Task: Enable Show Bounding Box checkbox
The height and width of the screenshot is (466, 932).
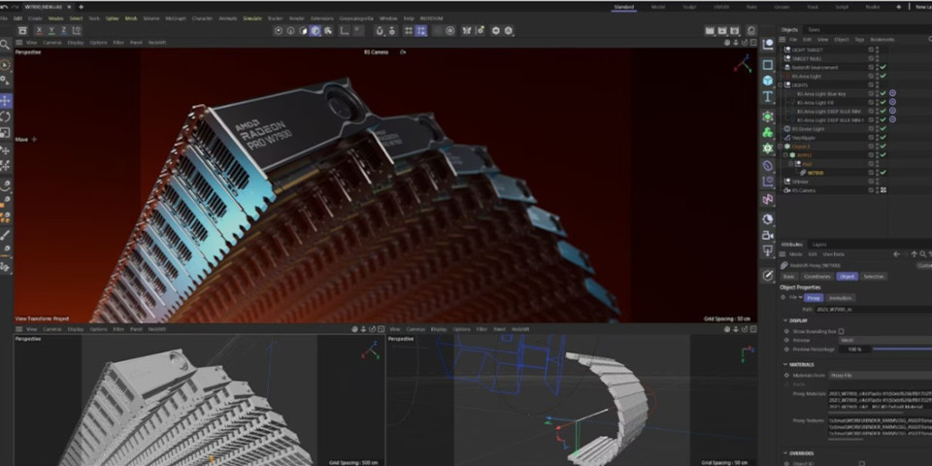Action: coord(841,332)
